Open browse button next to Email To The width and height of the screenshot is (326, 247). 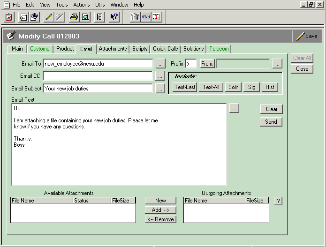[160, 63]
